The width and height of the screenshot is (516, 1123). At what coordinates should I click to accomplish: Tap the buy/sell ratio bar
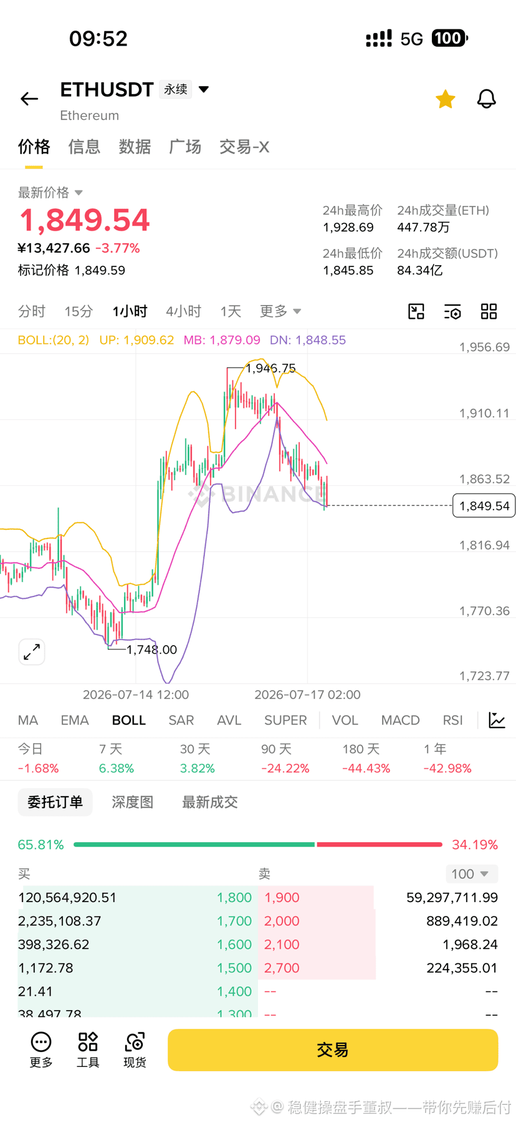[x=258, y=845]
